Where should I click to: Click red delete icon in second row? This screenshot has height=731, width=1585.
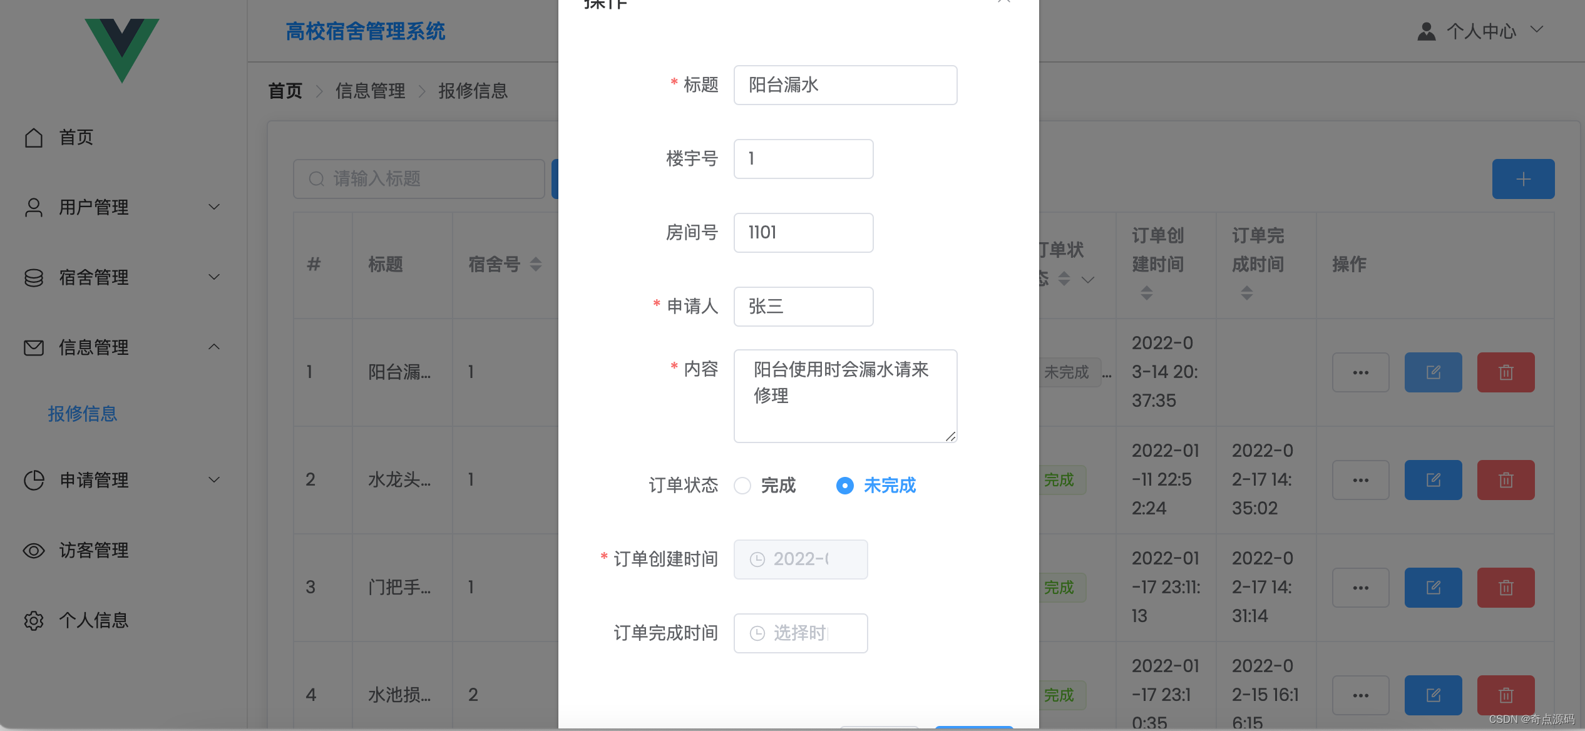[x=1505, y=480]
